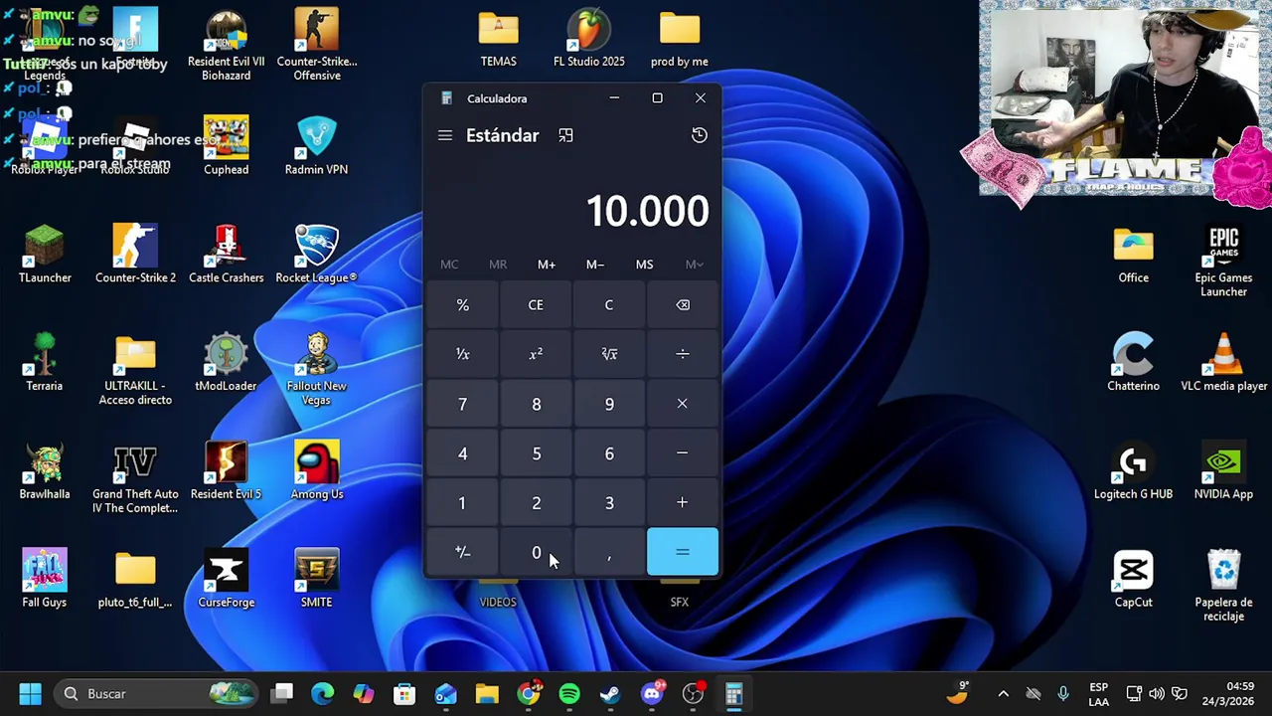Click the M+ memory add button

547,265
